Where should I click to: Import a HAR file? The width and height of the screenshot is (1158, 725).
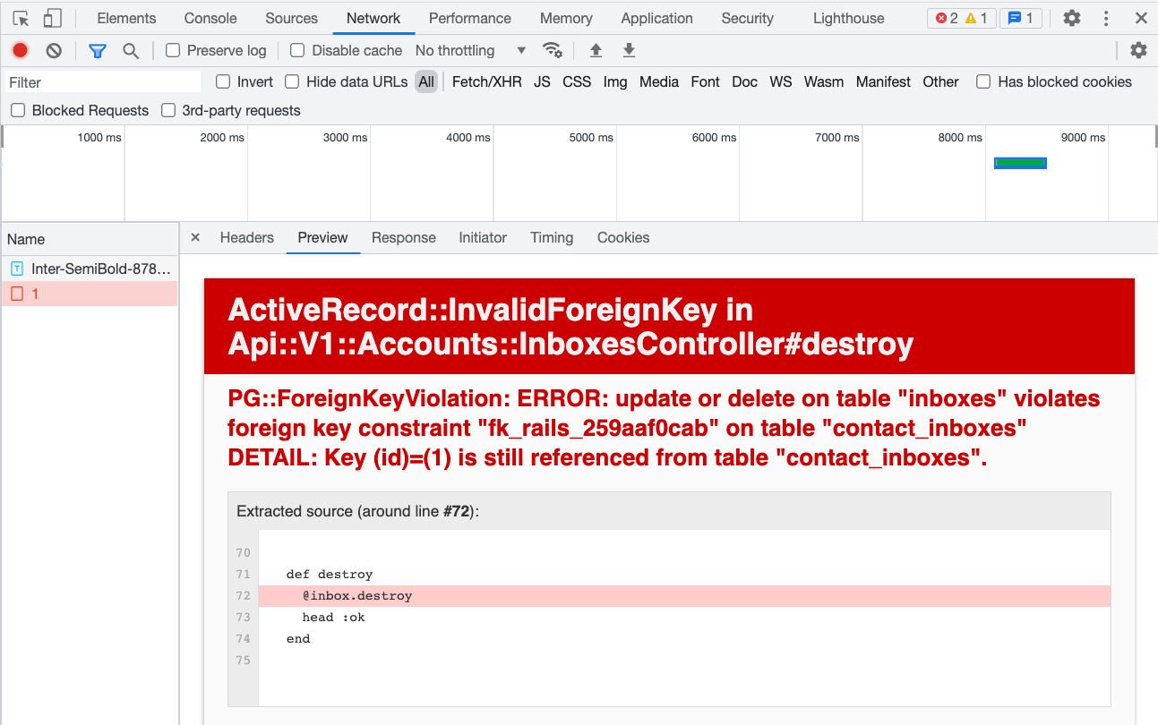click(x=596, y=50)
